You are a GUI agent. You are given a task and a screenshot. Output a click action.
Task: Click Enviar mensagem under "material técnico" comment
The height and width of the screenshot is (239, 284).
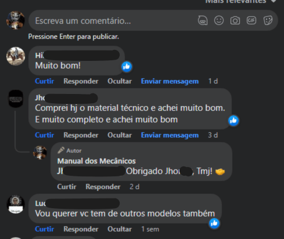(170, 135)
